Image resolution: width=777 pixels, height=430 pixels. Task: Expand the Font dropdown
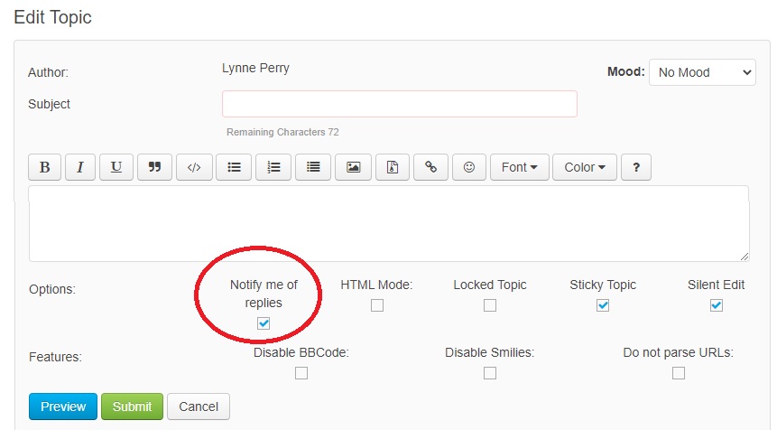(x=519, y=167)
